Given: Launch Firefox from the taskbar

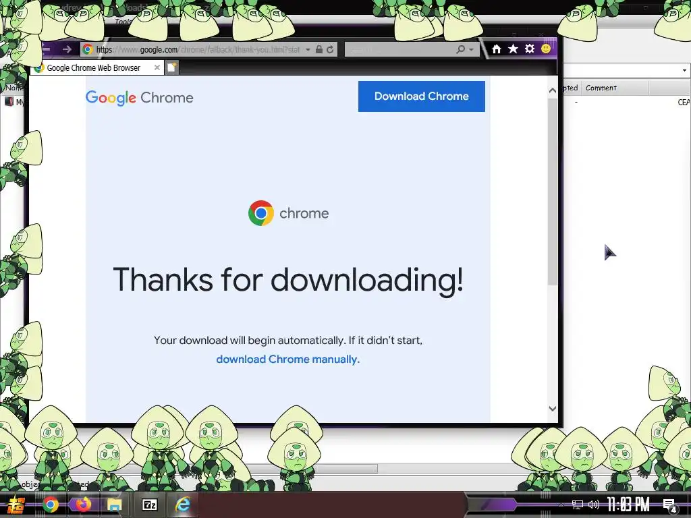Looking at the screenshot, I should (82, 505).
